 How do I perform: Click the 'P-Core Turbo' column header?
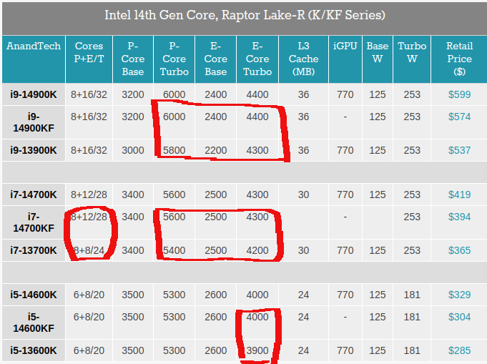(x=174, y=59)
